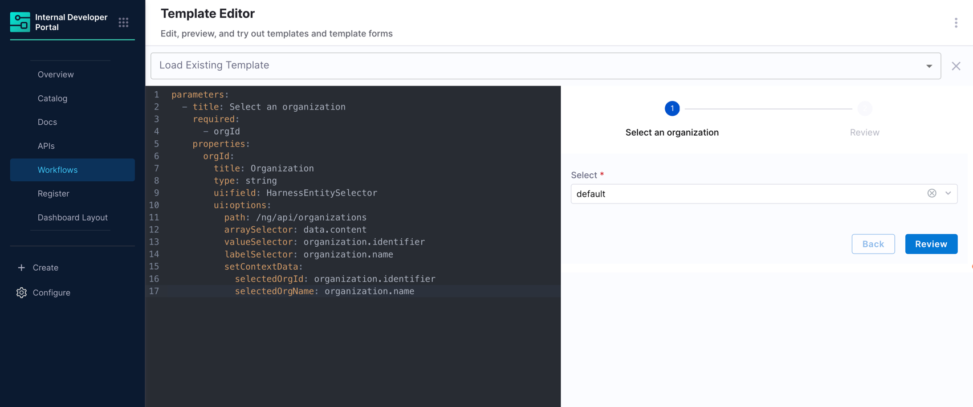
Task: Click into the organization Select input field
Action: click(x=748, y=194)
